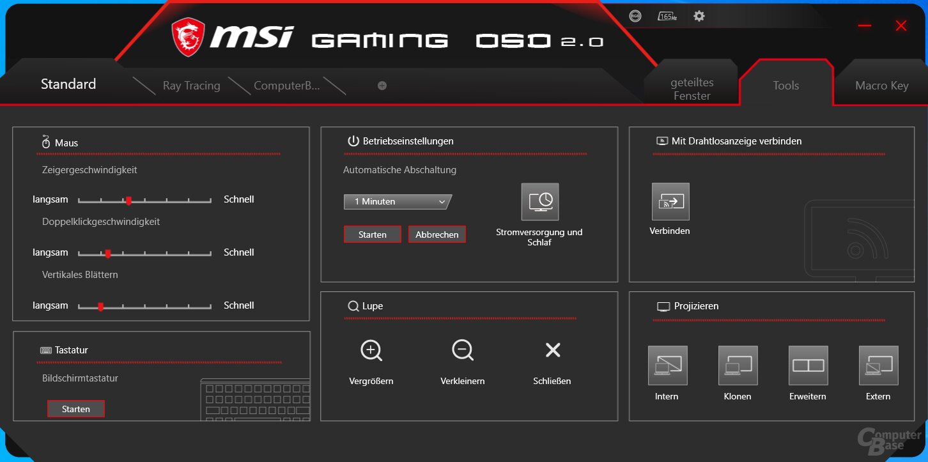Viewport: 928px width, 462px height.
Task: Open the geteiltes Fenster tab
Action: tap(692, 89)
